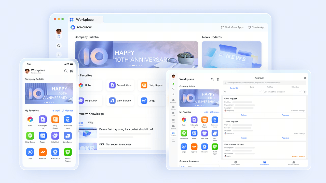Tap the phone bulletin banner carousel dots

tap(48, 103)
